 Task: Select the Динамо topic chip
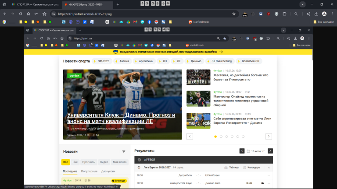[194, 61]
